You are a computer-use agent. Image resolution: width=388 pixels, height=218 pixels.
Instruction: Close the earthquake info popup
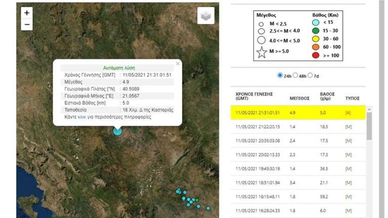[178, 64]
